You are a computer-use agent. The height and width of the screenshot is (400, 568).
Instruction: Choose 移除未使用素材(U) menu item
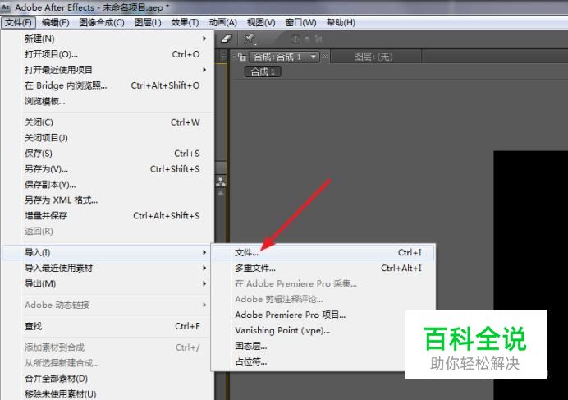(108, 393)
